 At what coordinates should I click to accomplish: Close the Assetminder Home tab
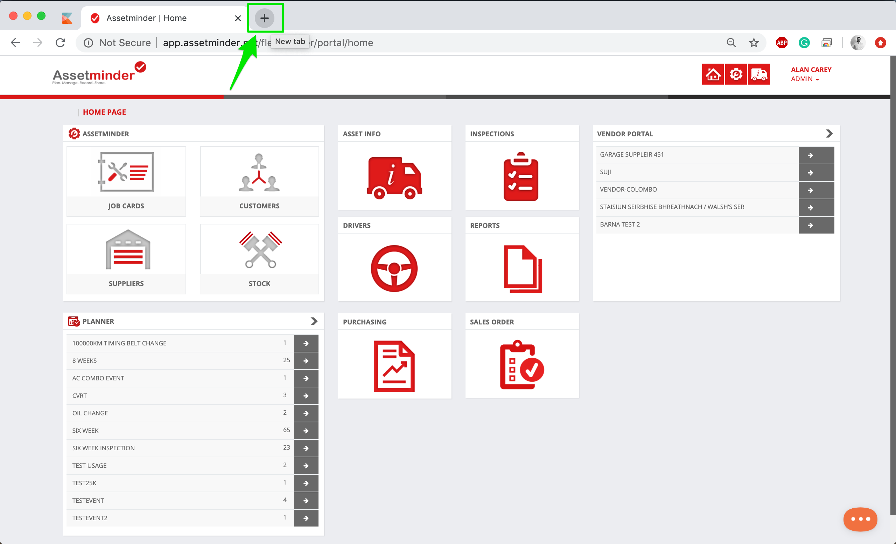[238, 18]
